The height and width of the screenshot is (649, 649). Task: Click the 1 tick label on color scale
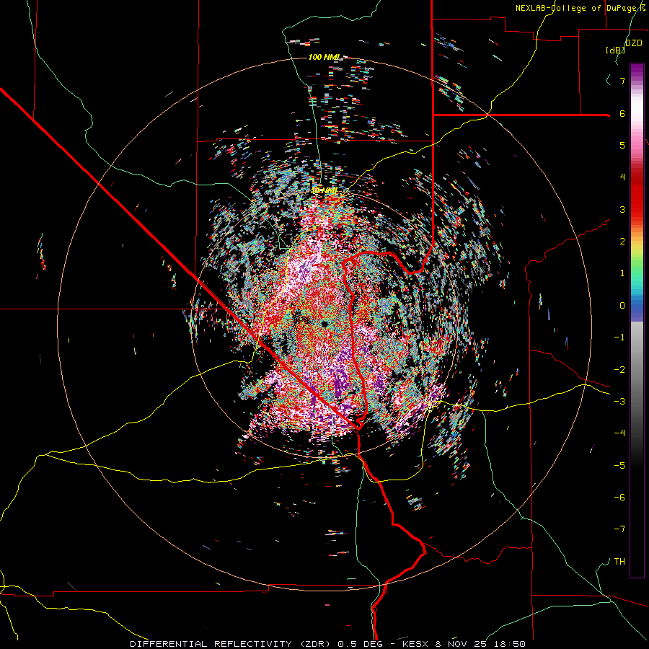pyautogui.click(x=622, y=273)
